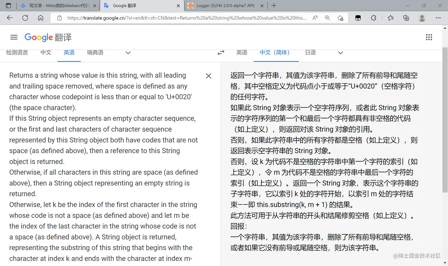Click the vertical page scrollbar
Viewport: 448px width, 266px height.
click(x=445, y=120)
